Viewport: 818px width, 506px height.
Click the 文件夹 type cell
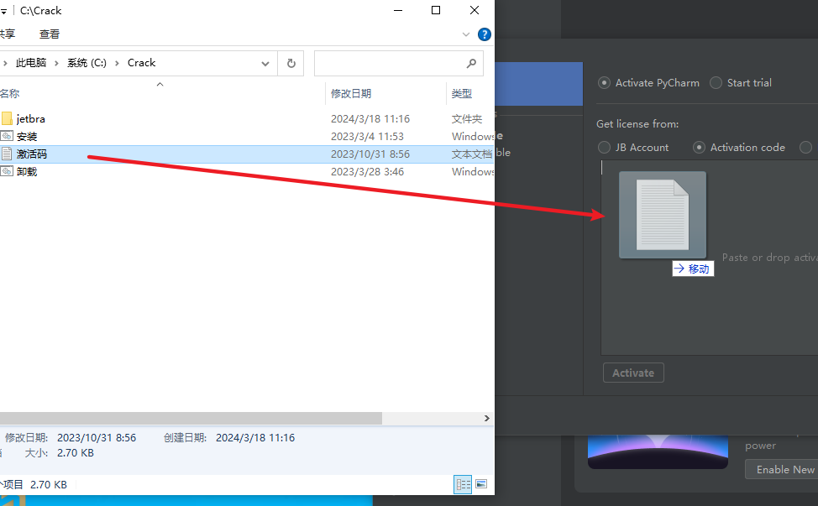click(x=467, y=119)
